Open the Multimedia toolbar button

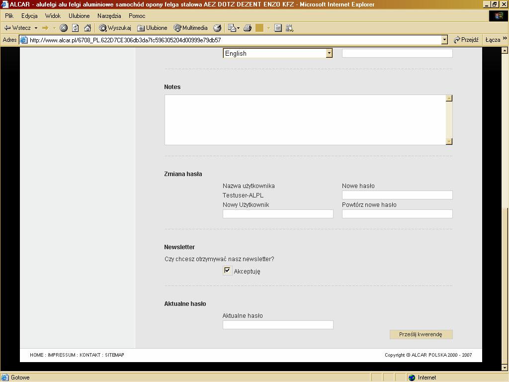pyautogui.click(x=190, y=28)
